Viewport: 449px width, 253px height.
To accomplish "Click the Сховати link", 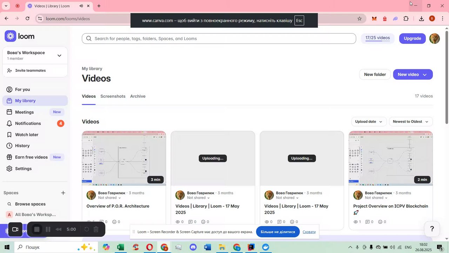I will 309,232.
